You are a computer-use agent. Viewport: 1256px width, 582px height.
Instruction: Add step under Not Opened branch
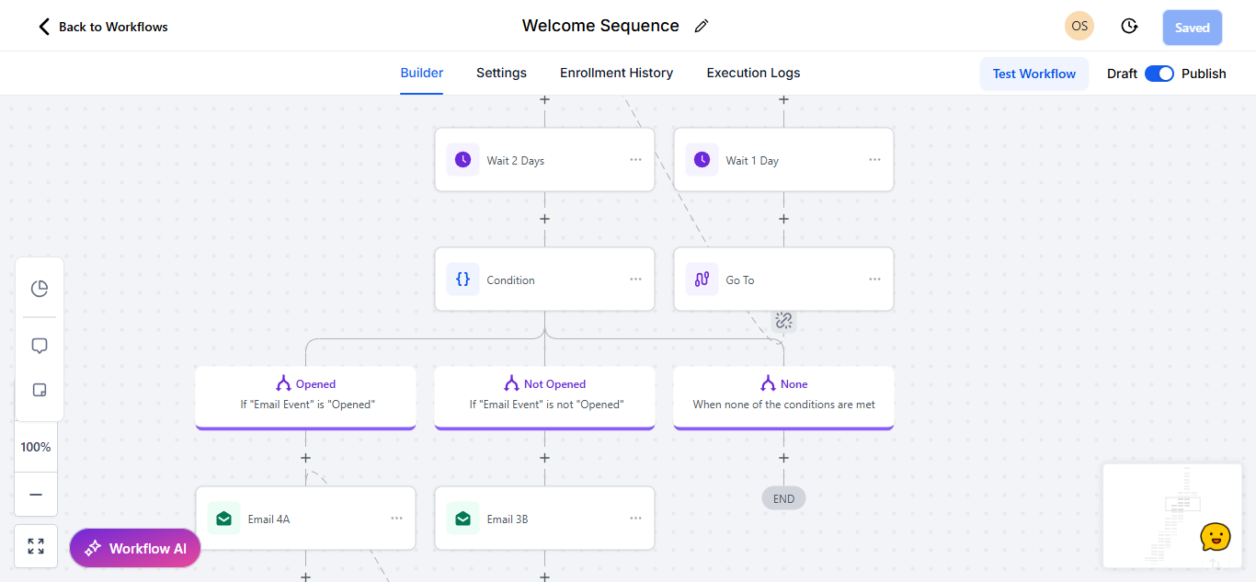click(544, 458)
